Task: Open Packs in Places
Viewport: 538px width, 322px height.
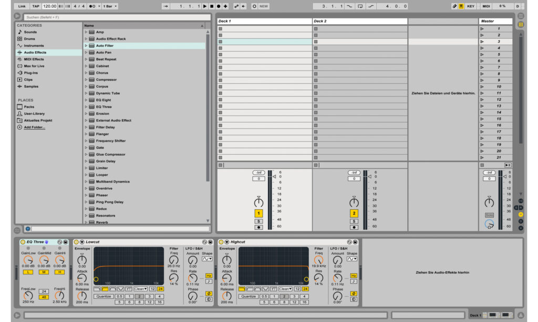Action: pos(29,107)
